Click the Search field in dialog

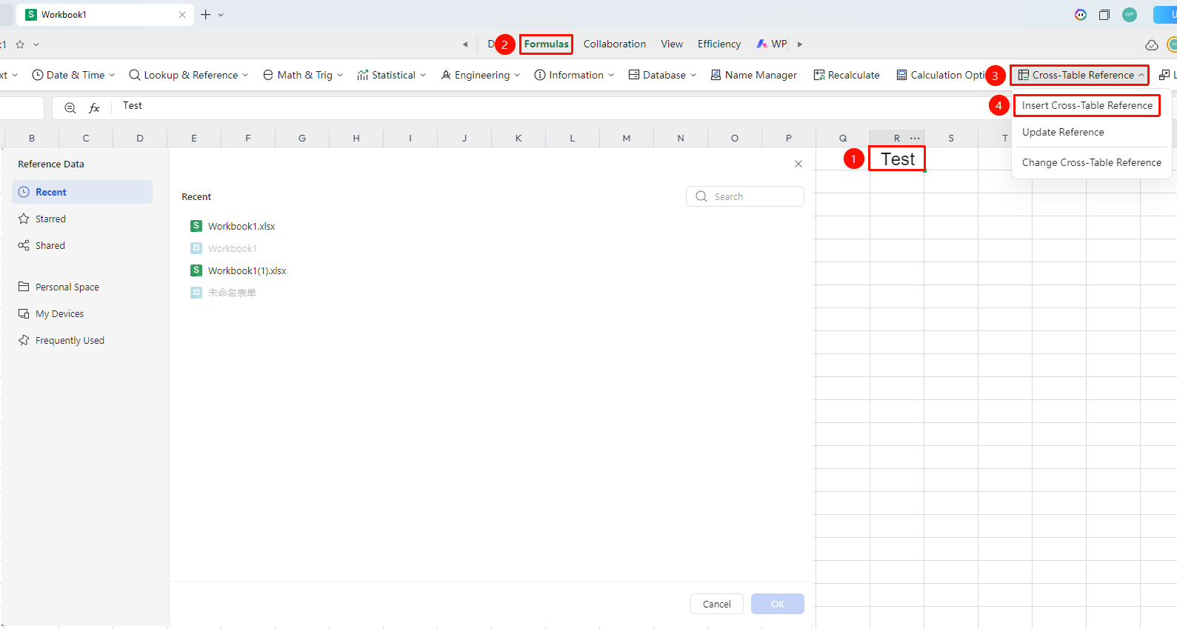tap(744, 196)
